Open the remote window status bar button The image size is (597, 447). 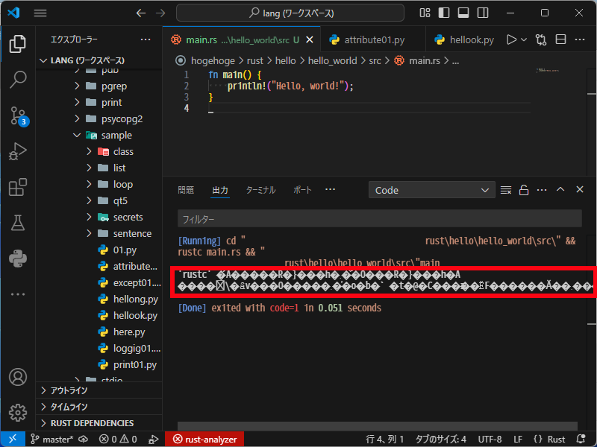click(13, 439)
